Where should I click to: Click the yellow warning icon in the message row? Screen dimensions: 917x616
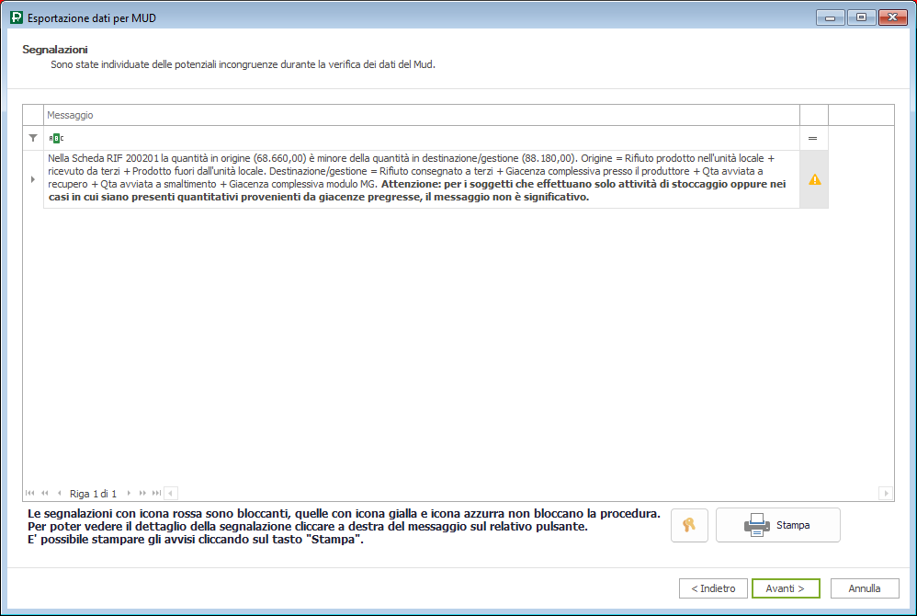coord(814,180)
